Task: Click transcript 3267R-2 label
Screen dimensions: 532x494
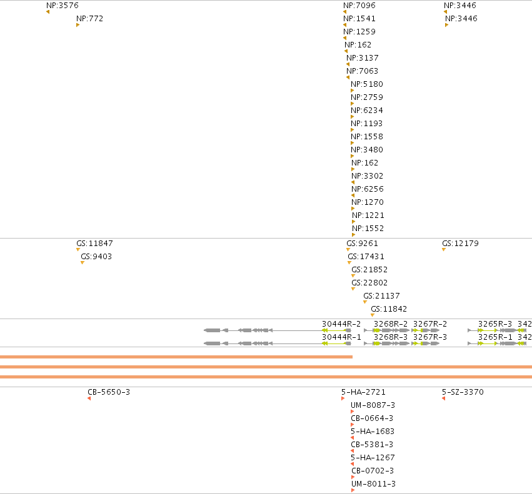Action: (x=430, y=324)
